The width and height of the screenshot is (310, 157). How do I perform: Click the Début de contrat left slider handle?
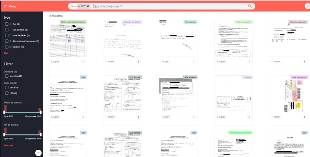(x=5, y=112)
